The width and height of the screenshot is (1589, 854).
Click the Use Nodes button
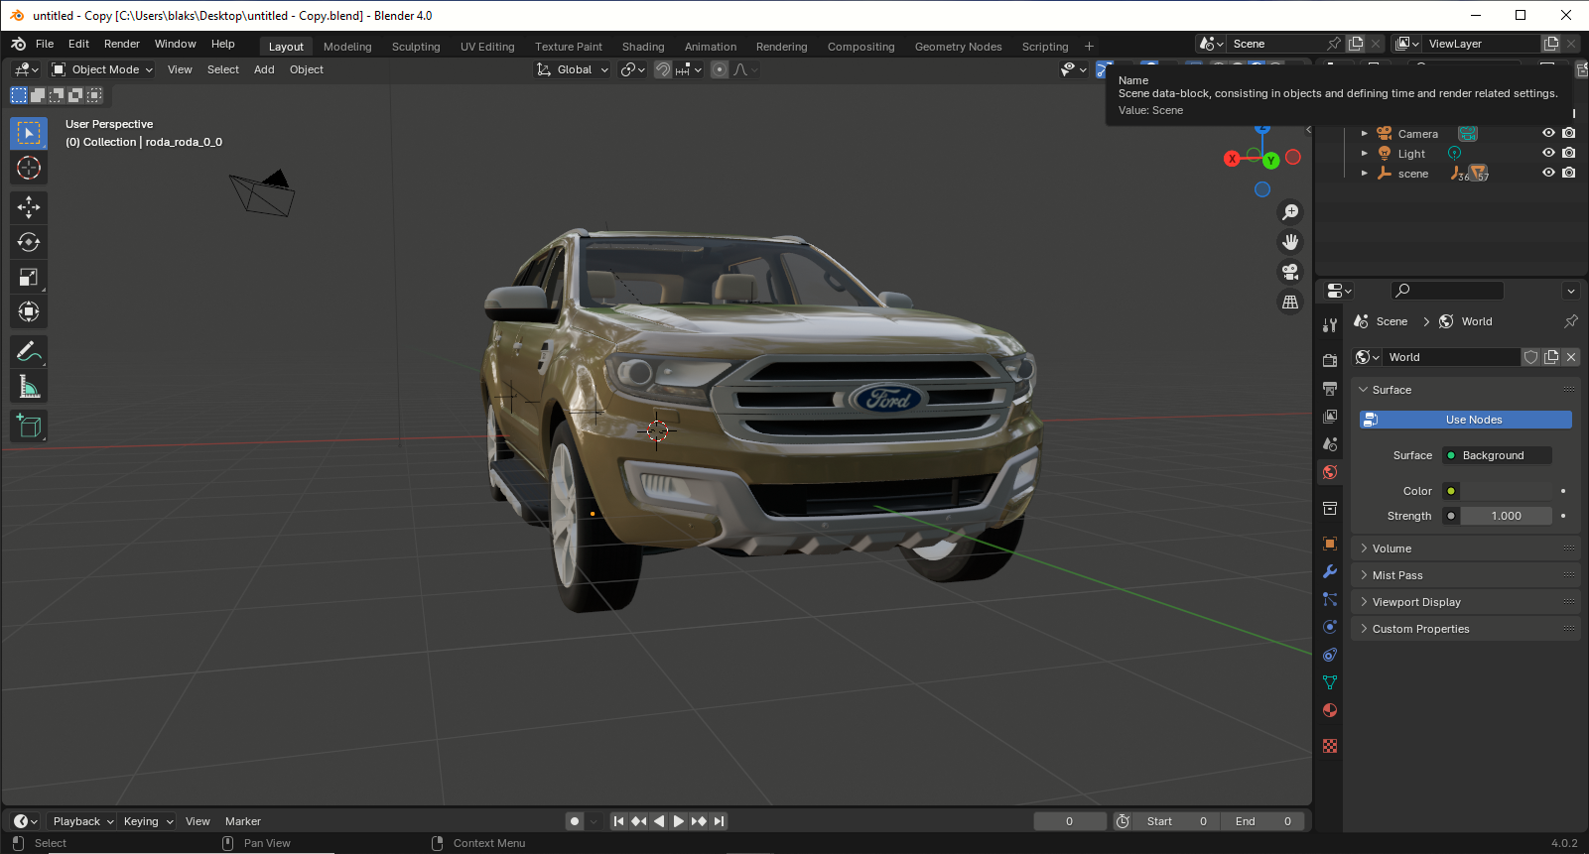1465,420
